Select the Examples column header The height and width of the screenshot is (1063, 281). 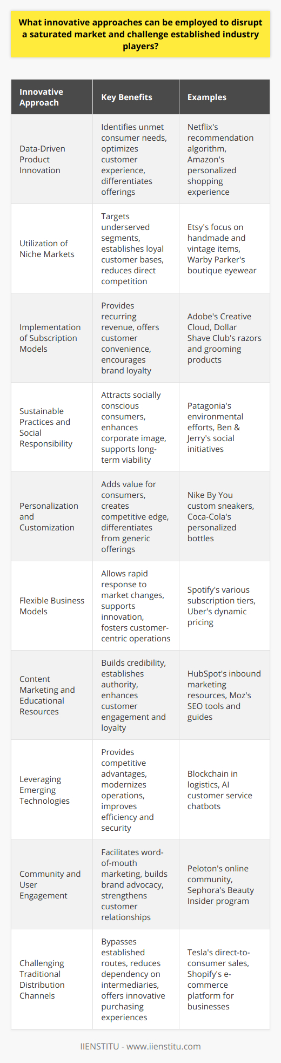224,97
